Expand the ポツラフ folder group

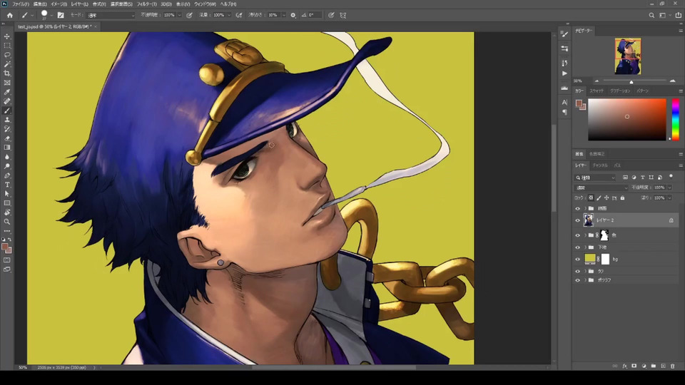coord(585,280)
